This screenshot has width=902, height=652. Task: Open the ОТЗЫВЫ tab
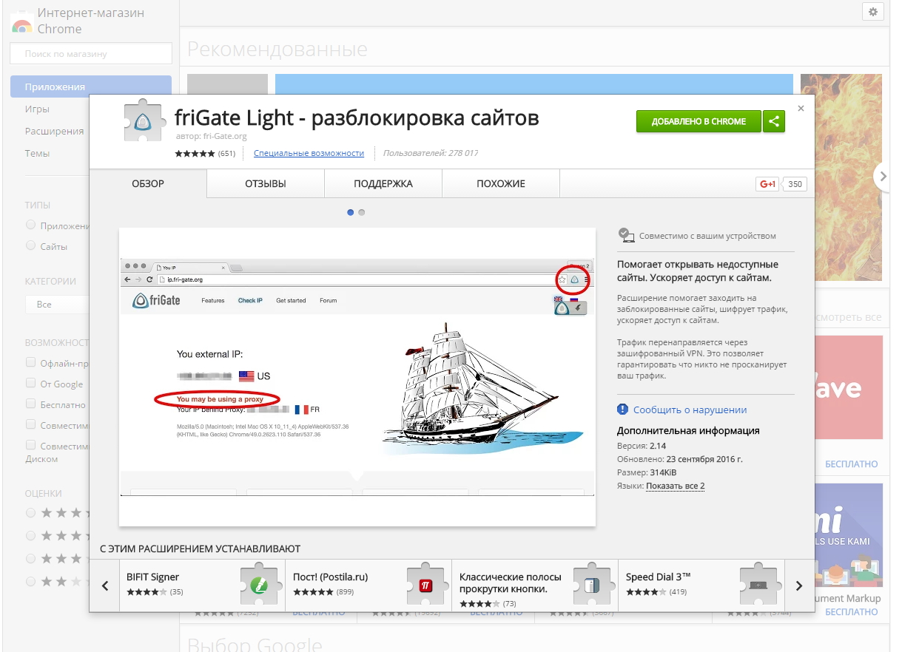pyautogui.click(x=266, y=183)
